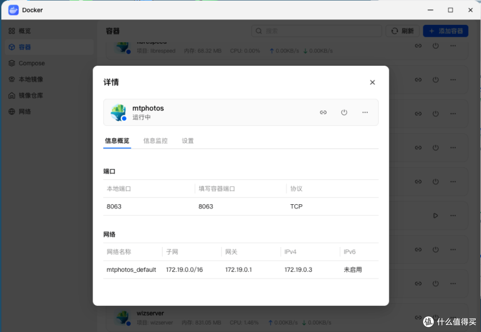The image size is (481, 332).
Task: Switch to the 信息概览 tab
Action: [x=117, y=141]
